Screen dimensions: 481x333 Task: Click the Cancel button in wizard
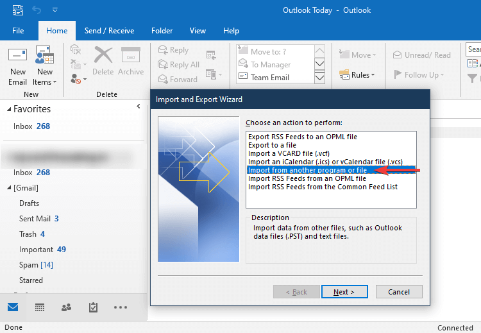[x=399, y=291]
